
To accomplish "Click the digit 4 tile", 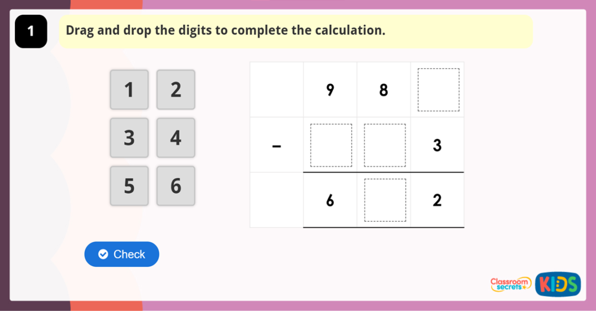I will click(x=175, y=137).
